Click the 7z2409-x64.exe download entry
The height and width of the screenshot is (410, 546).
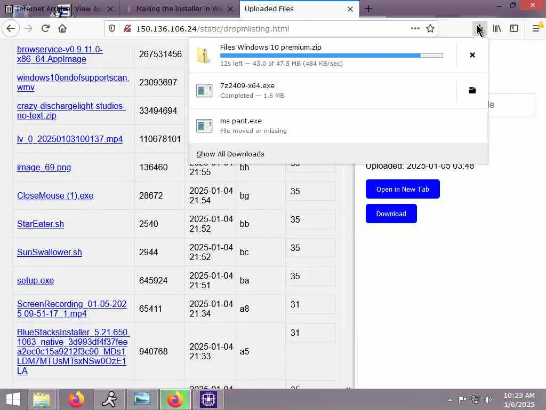click(323, 90)
